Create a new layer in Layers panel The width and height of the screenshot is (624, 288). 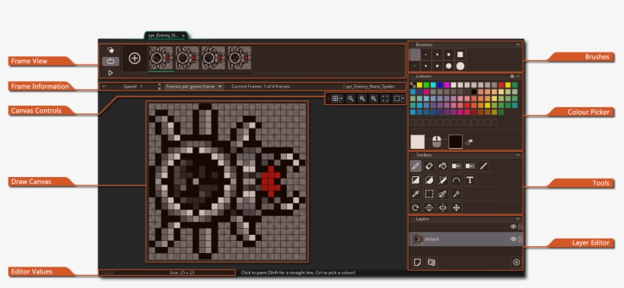pyautogui.click(x=417, y=262)
